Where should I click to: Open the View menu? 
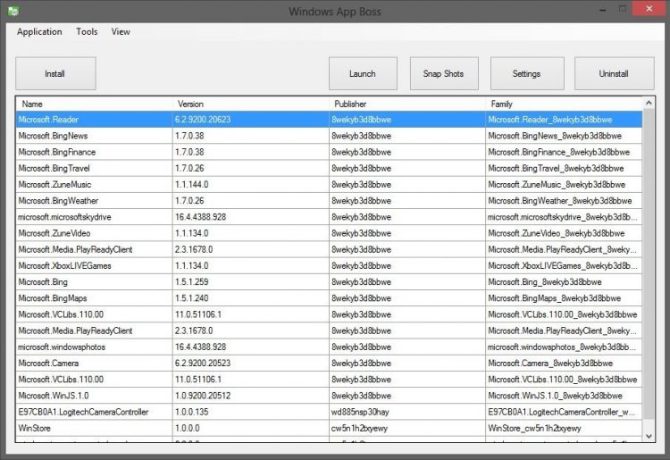pyautogui.click(x=121, y=31)
